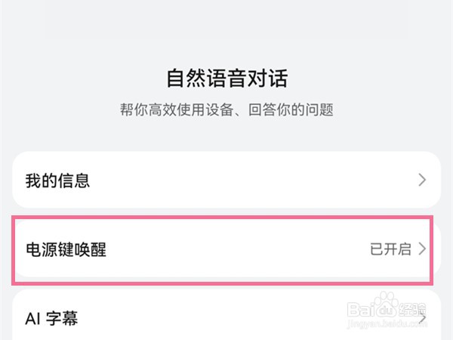Tap the blank card at the top

[226, 19]
